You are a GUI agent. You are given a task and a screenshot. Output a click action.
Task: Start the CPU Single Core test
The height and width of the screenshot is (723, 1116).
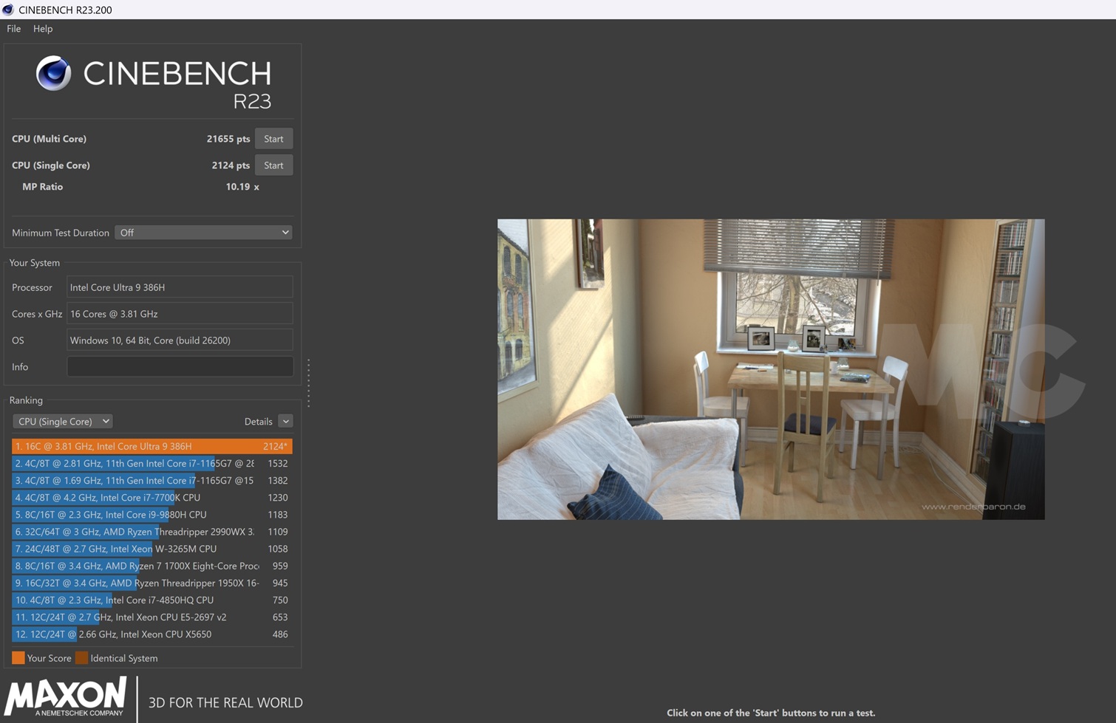273,165
